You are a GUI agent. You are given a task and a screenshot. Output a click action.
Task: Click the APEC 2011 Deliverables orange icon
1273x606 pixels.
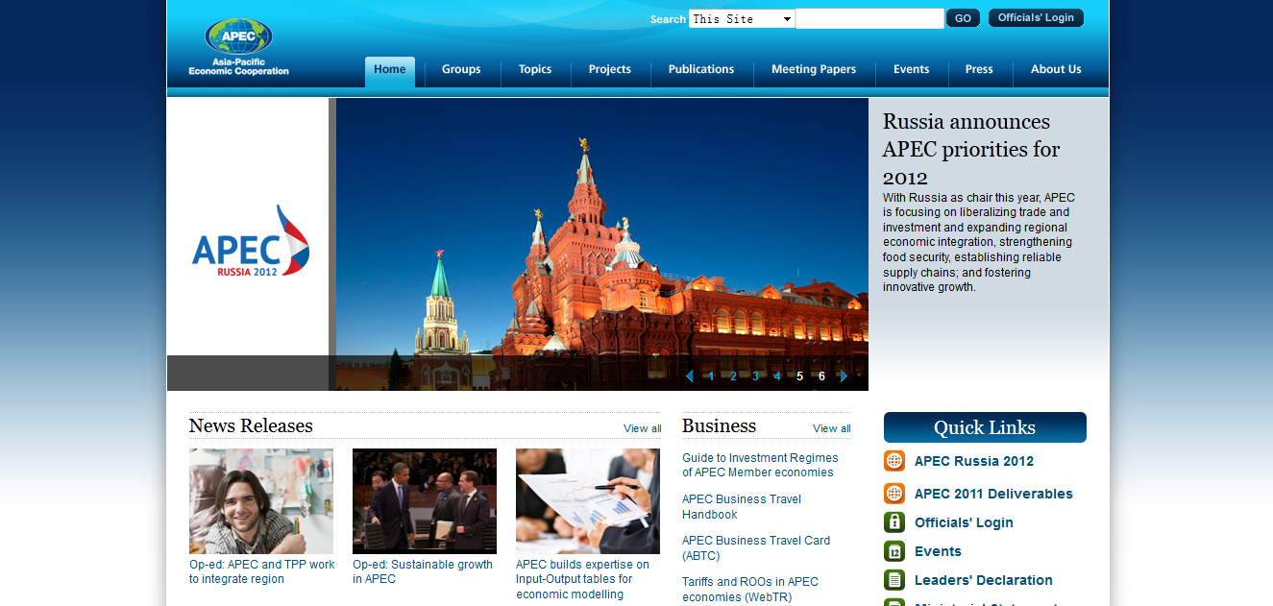pos(894,494)
